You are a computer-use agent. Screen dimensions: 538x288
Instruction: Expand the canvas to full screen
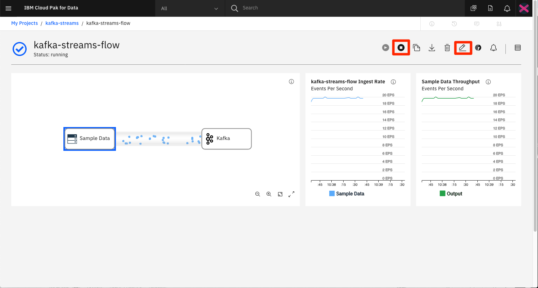[x=291, y=194]
